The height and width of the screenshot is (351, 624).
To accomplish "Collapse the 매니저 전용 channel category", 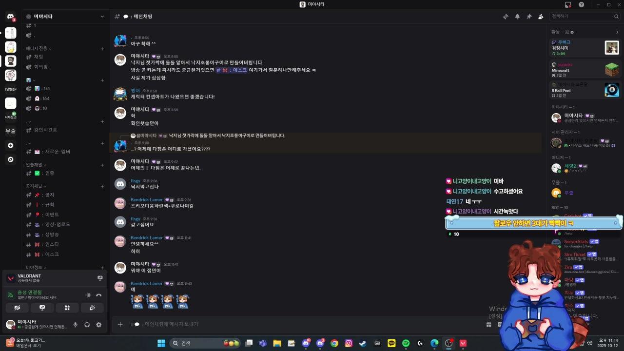I will (39, 48).
